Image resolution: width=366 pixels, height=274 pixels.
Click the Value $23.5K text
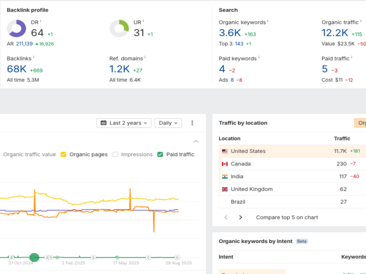coord(338,44)
